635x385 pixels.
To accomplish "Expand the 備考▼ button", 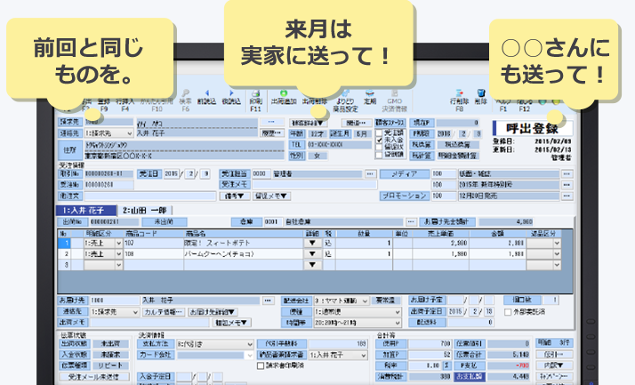I will (x=235, y=196).
